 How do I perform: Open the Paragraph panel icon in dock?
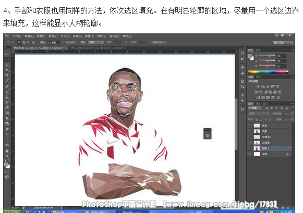[243, 101]
